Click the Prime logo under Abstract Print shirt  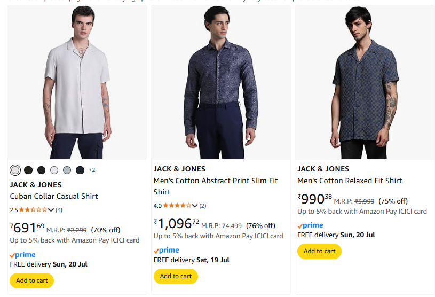tap(167, 250)
